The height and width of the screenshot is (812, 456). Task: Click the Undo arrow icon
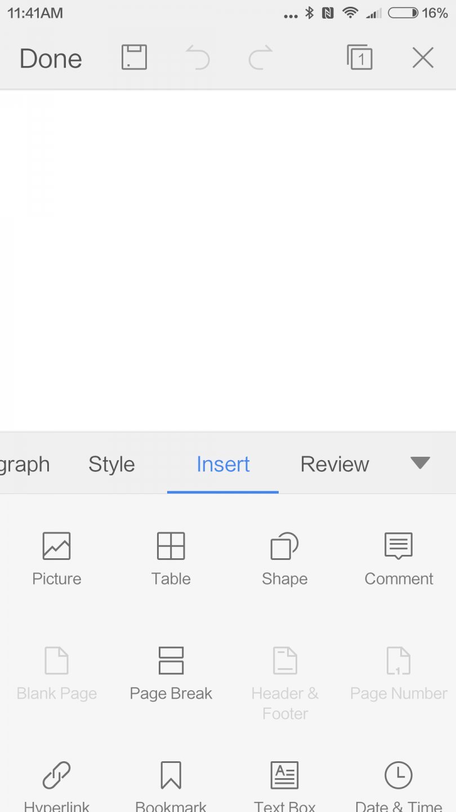pos(198,58)
